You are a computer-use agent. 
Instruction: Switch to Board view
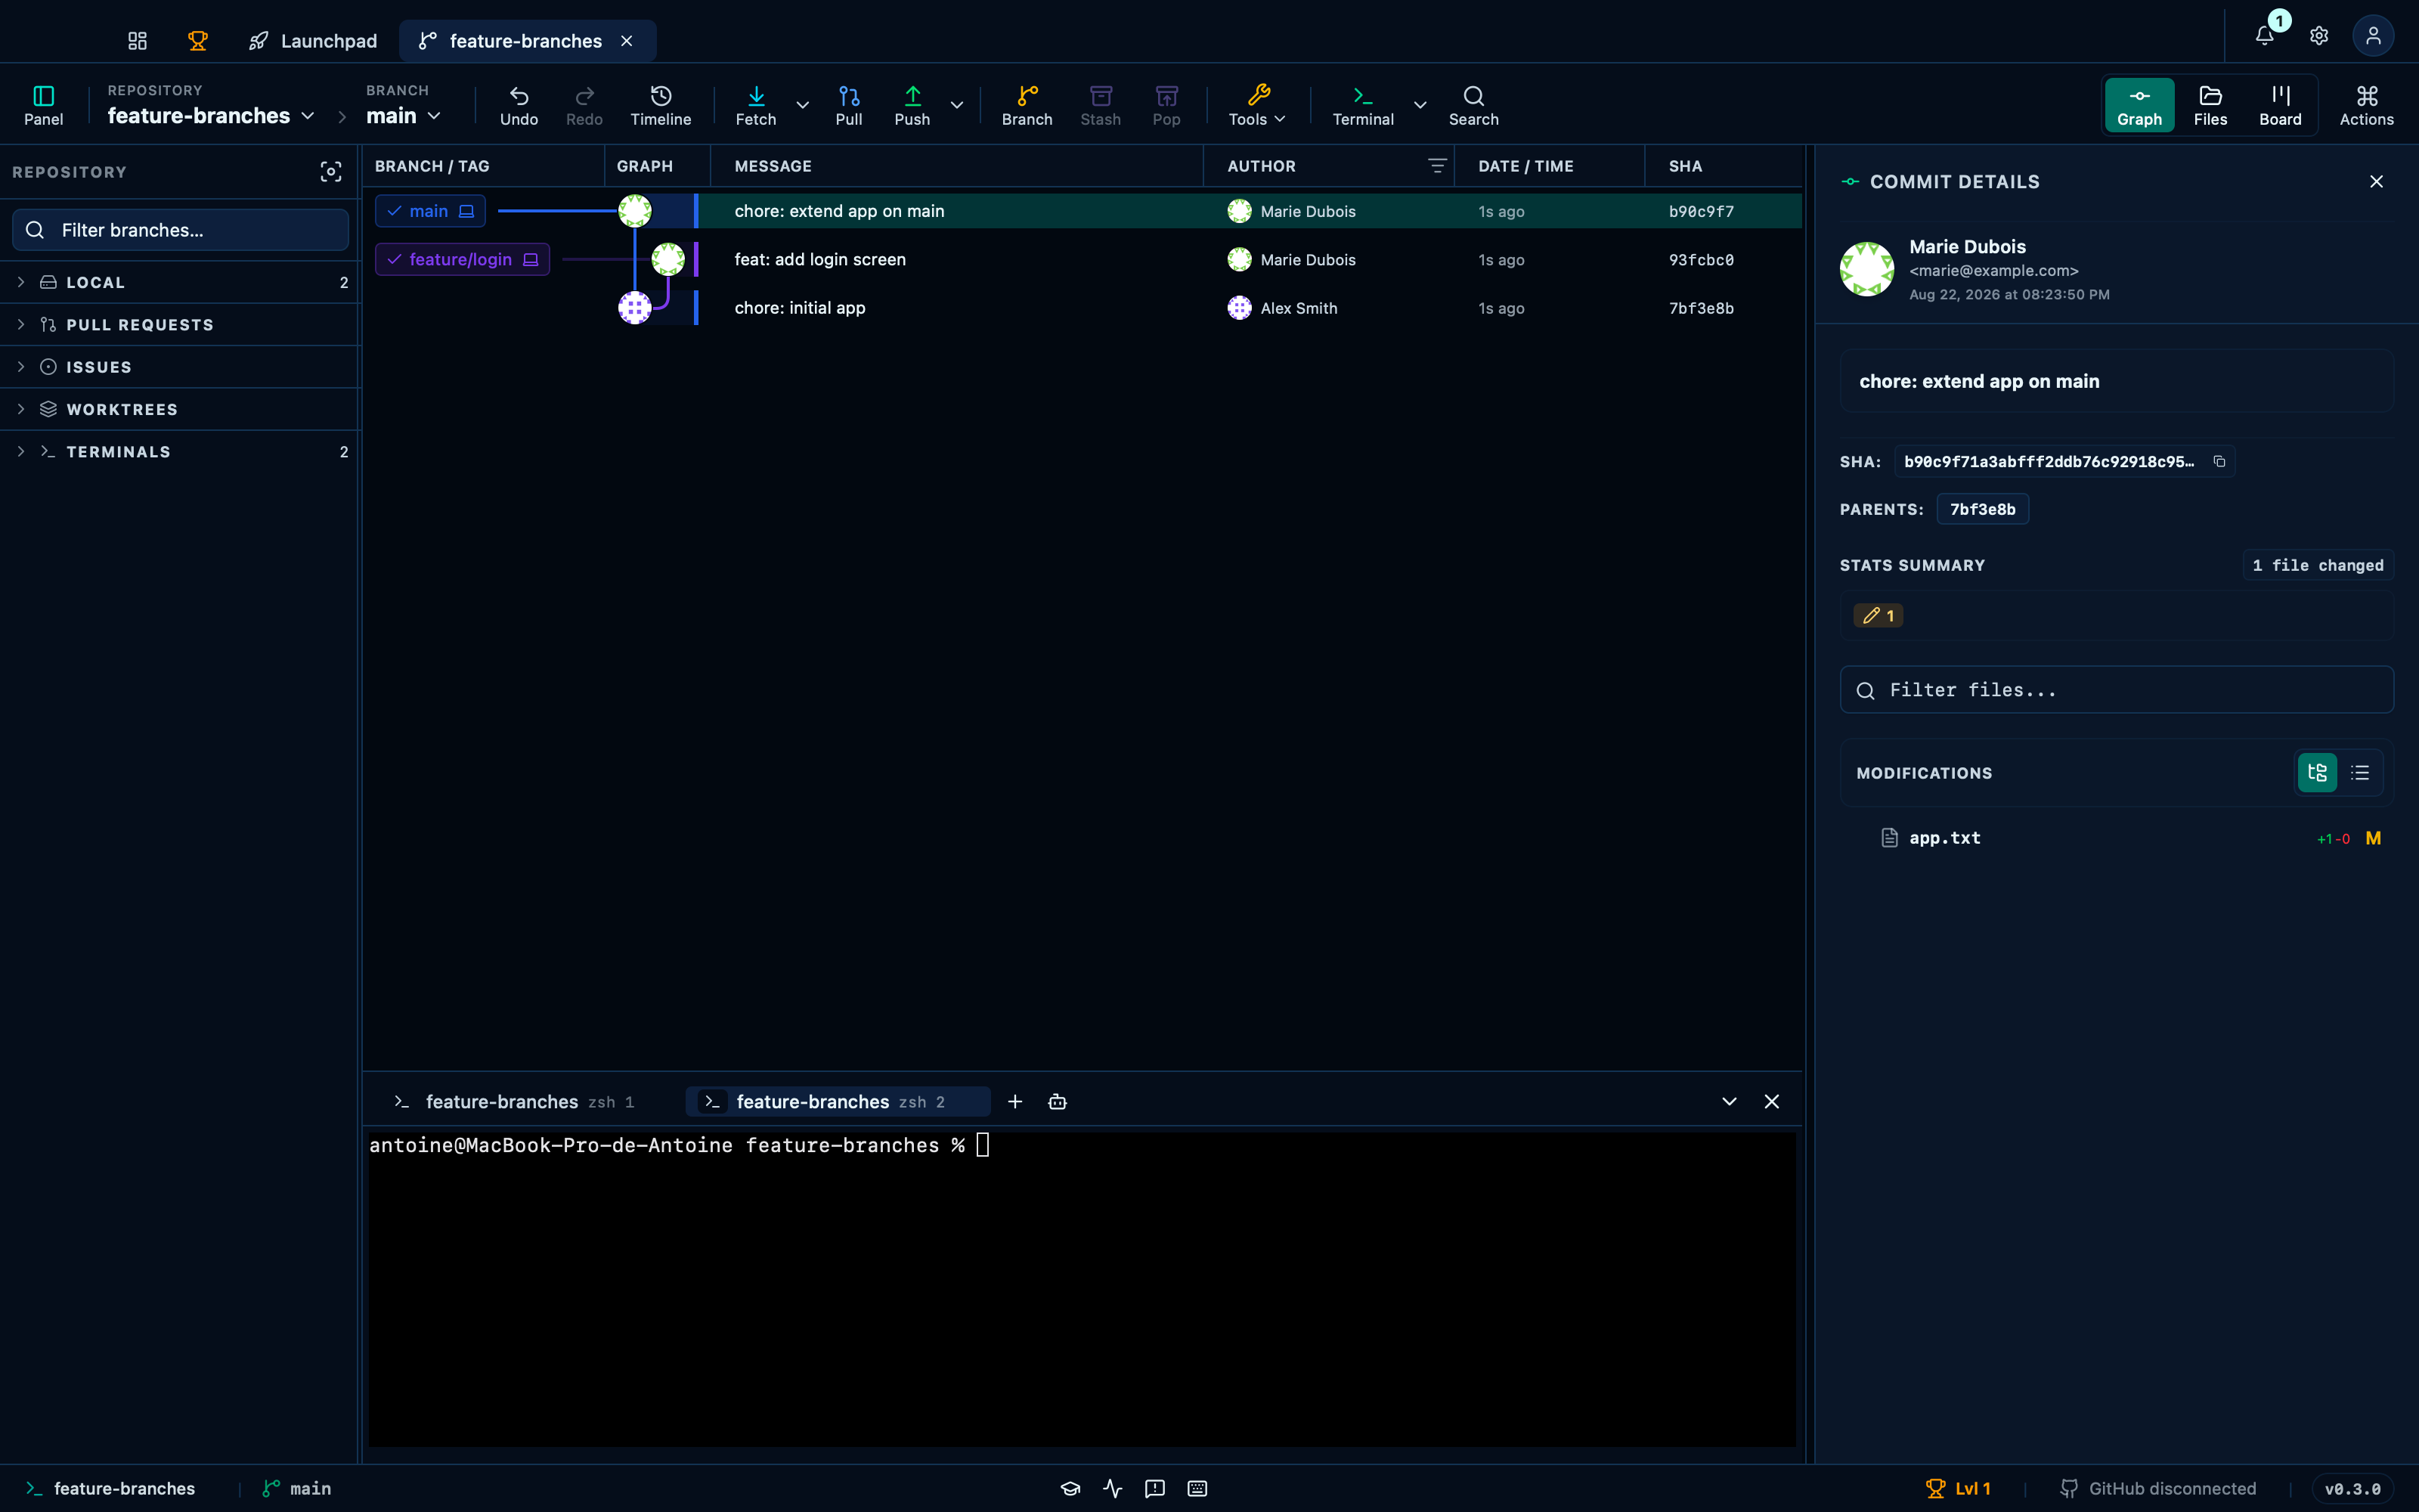click(x=2280, y=105)
